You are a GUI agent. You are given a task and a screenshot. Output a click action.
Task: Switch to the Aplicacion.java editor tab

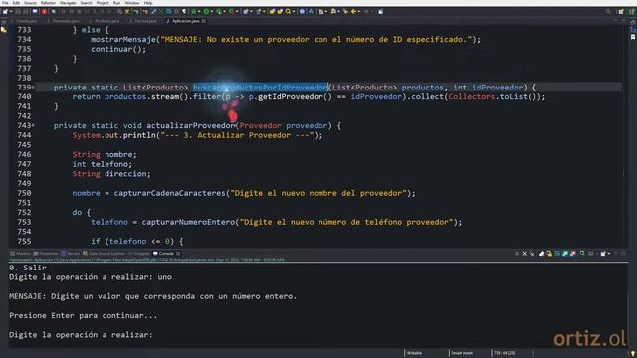186,21
